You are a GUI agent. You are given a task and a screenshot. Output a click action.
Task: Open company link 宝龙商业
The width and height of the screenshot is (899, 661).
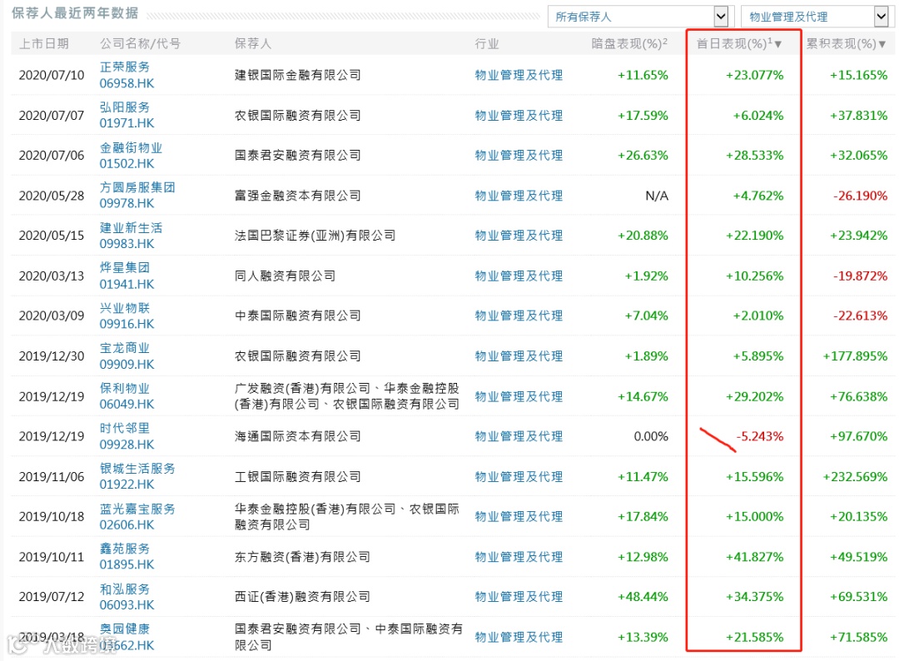click(124, 348)
